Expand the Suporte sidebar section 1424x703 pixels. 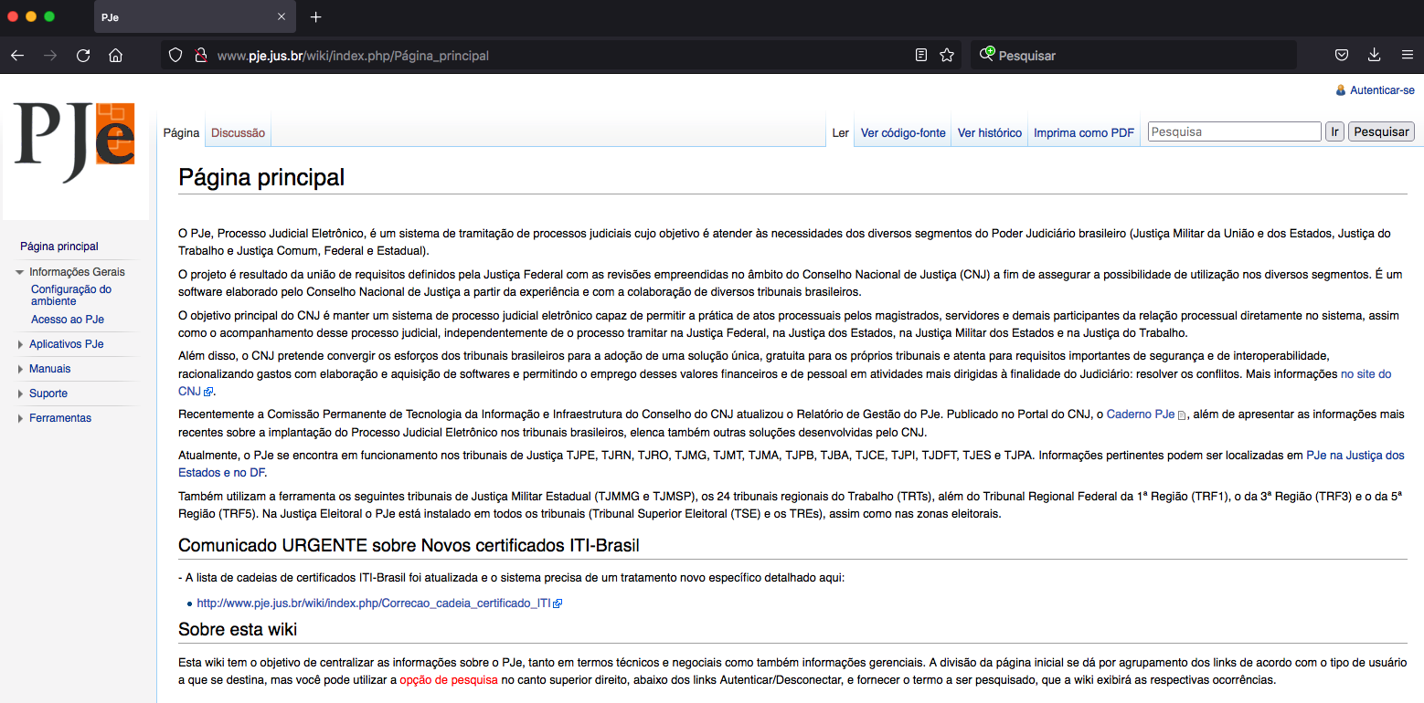(x=20, y=393)
